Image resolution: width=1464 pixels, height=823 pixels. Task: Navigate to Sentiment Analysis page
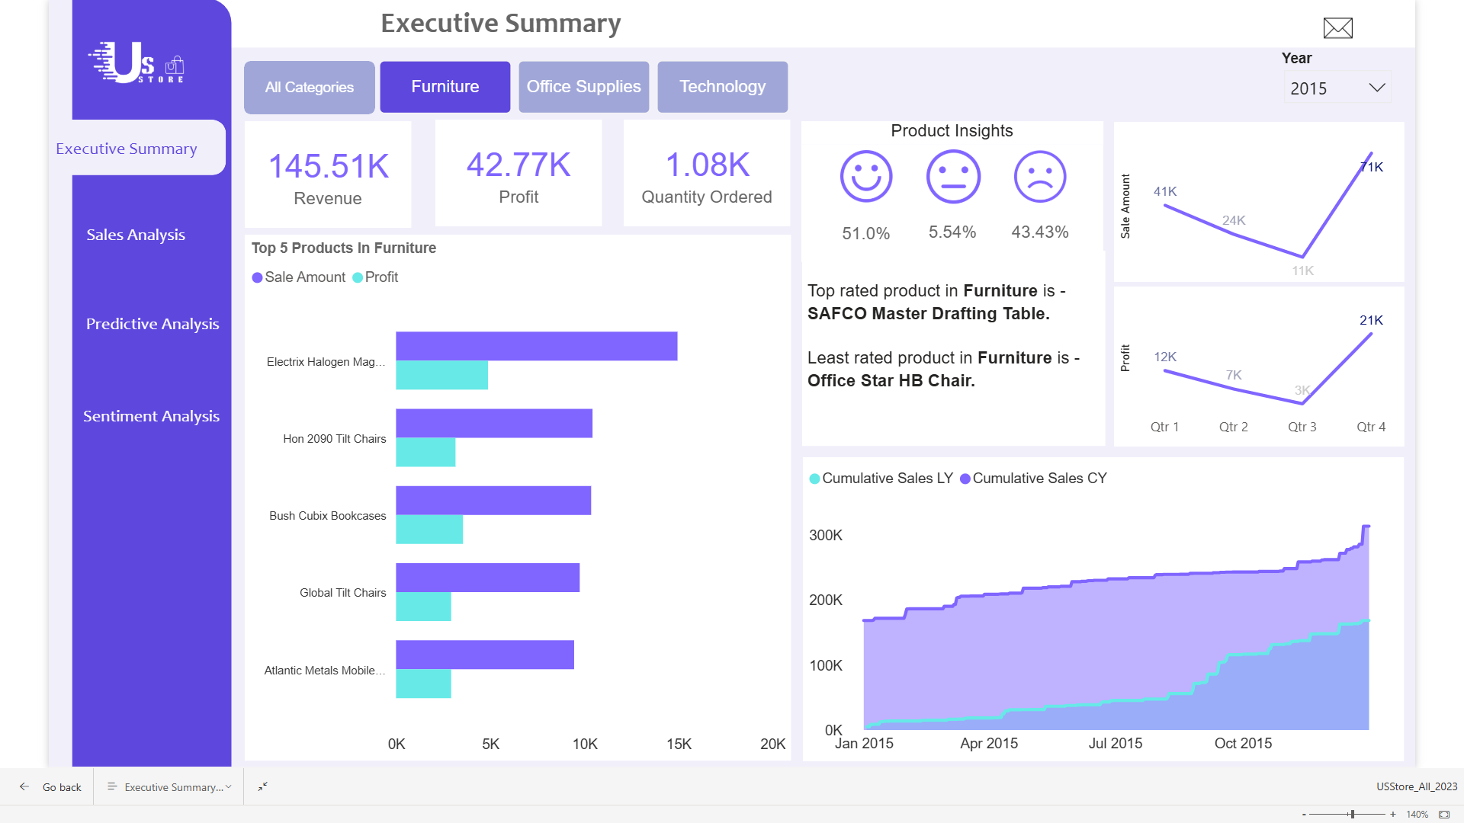pos(151,416)
